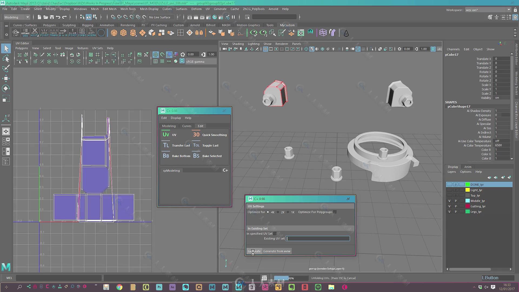Select 4K optimize for radio button
This screenshot has width=519, height=292.
(268, 212)
